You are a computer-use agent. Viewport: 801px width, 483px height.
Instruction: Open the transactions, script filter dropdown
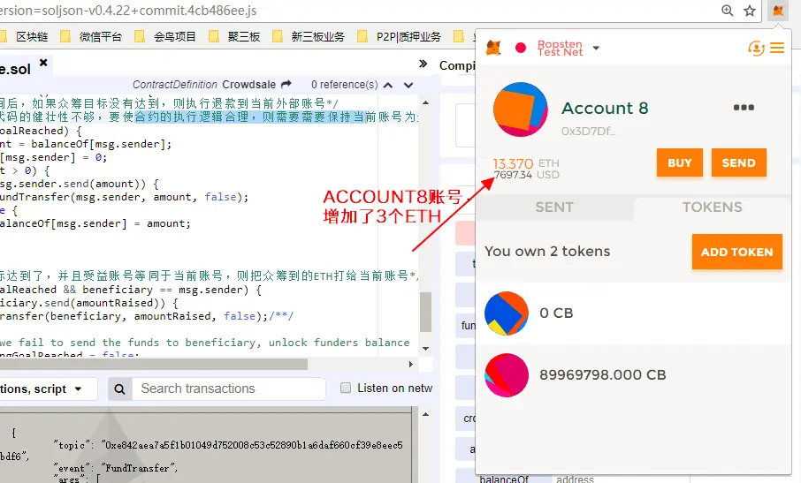pyautogui.click(x=49, y=389)
